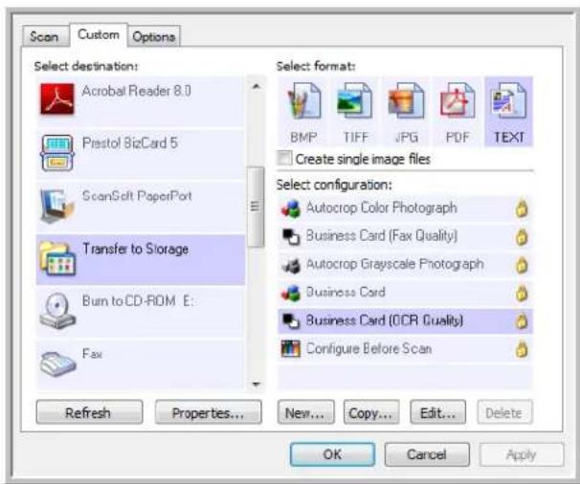Click the Configure Before Scan icon

pos(290,349)
